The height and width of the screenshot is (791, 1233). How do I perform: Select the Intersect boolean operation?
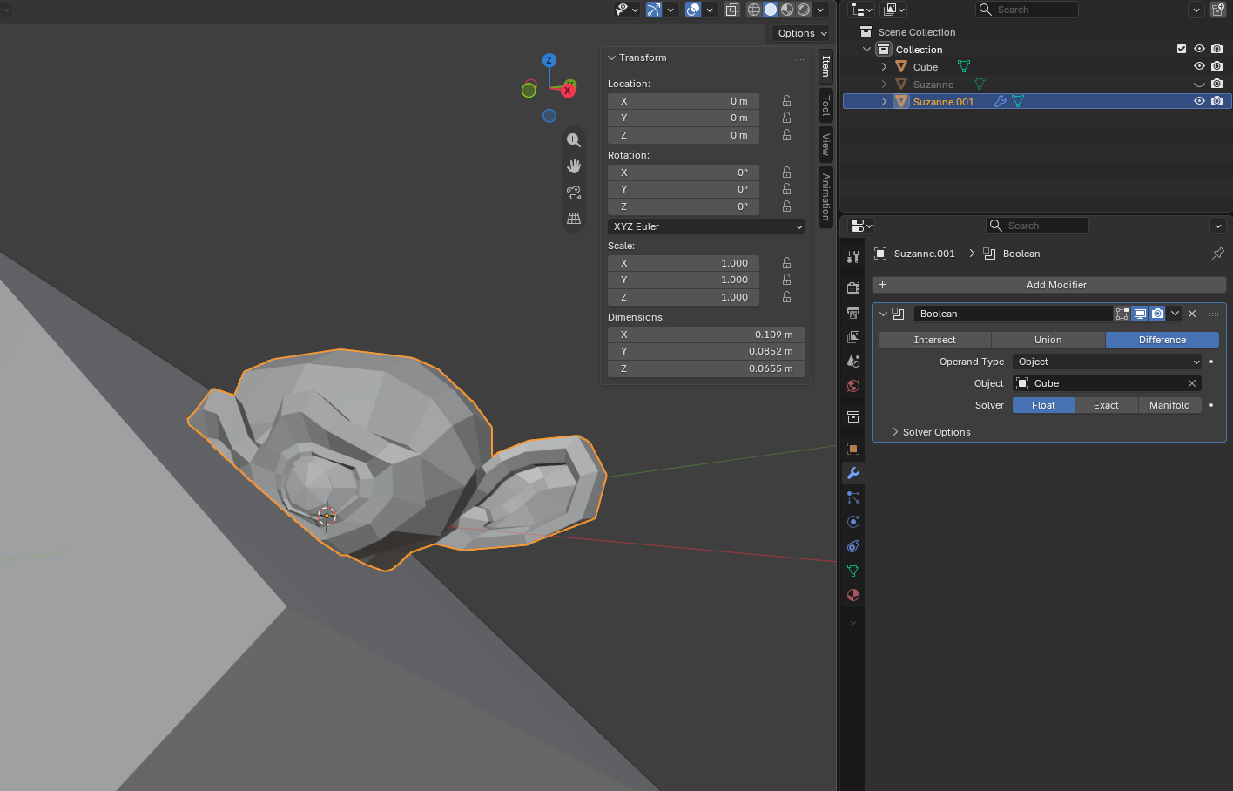click(x=935, y=340)
